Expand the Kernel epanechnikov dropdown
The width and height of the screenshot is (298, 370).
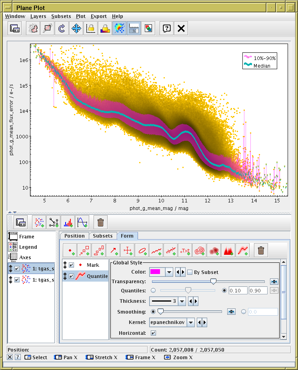coord(191,322)
